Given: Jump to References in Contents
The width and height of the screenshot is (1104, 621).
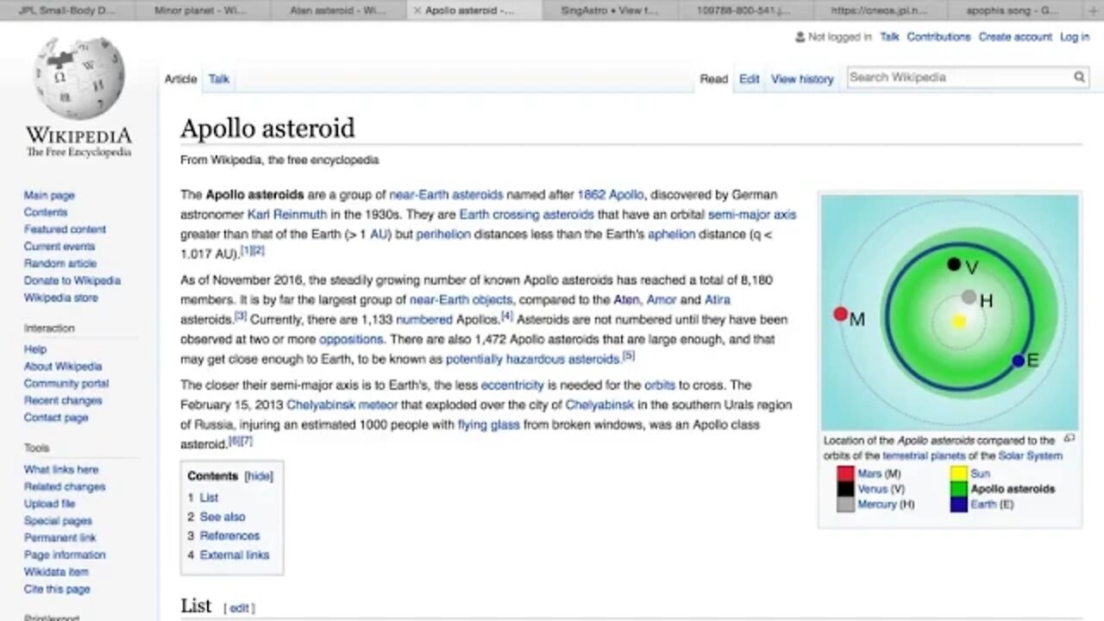Looking at the screenshot, I should pos(229,536).
